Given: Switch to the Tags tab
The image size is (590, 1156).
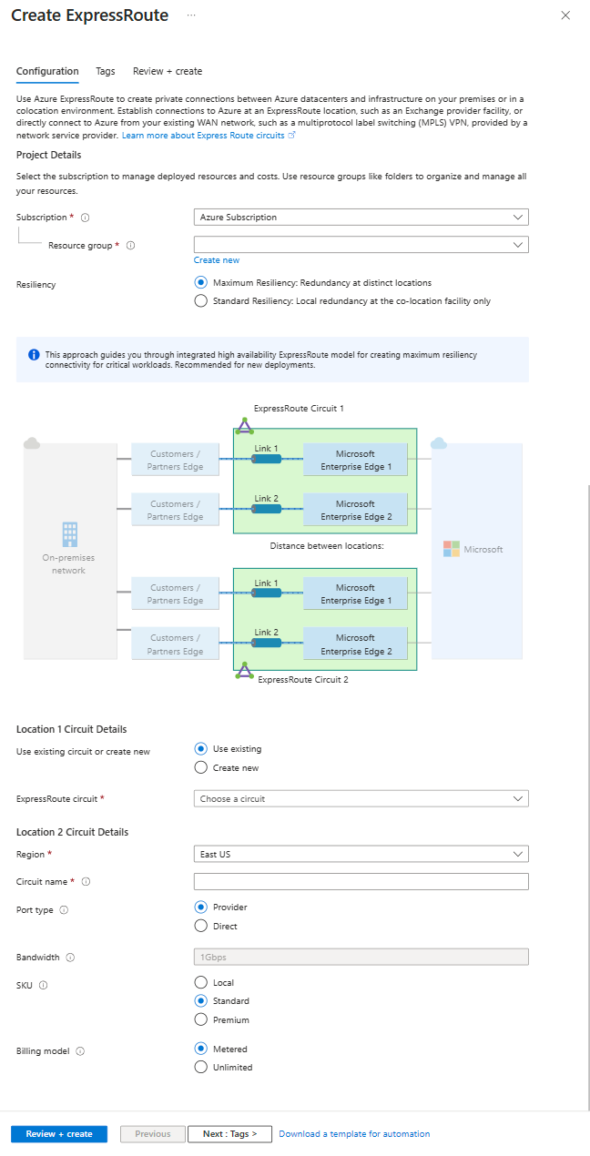Looking at the screenshot, I should [106, 71].
